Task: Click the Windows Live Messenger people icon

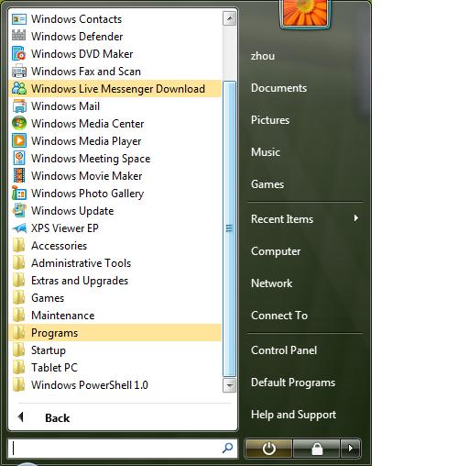Action: (19, 89)
